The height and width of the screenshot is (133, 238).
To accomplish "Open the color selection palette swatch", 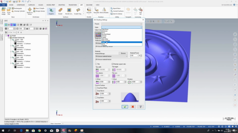I will click(x=98, y=34).
